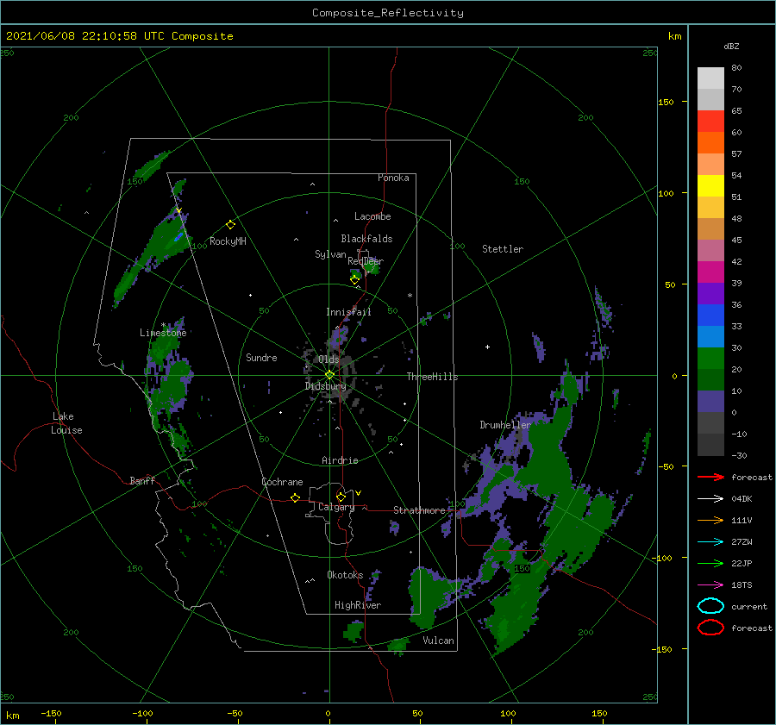Pick the cyan 27ZW arrow icon
776x725 pixels.
[710, 542]
